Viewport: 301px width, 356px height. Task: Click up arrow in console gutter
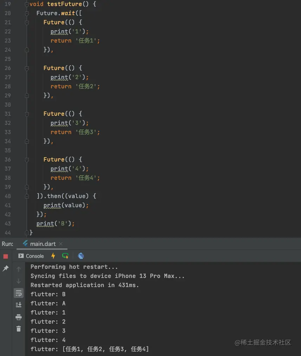click(19, 269)
